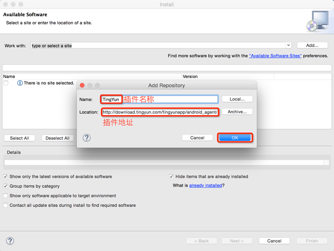Click the red close button of Add Repository dialog
The height and width of the screenshot is (251, 334).
(82, 85)
